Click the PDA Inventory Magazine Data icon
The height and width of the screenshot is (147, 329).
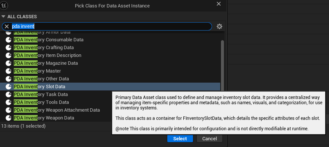click(x=9, y=63)
